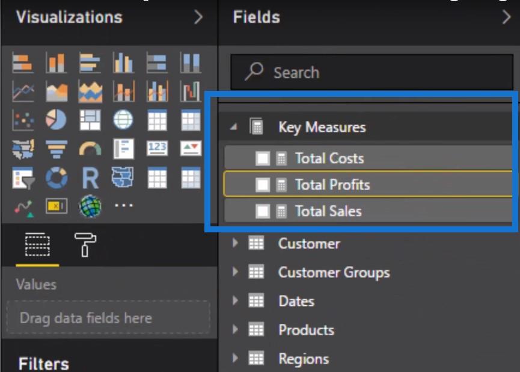Switch to the Fields well tab
The height and width of the screenshot is (372, 520).
point(37,245)
